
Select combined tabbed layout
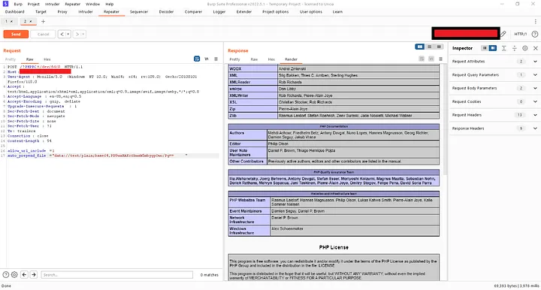tap(439, 47)
